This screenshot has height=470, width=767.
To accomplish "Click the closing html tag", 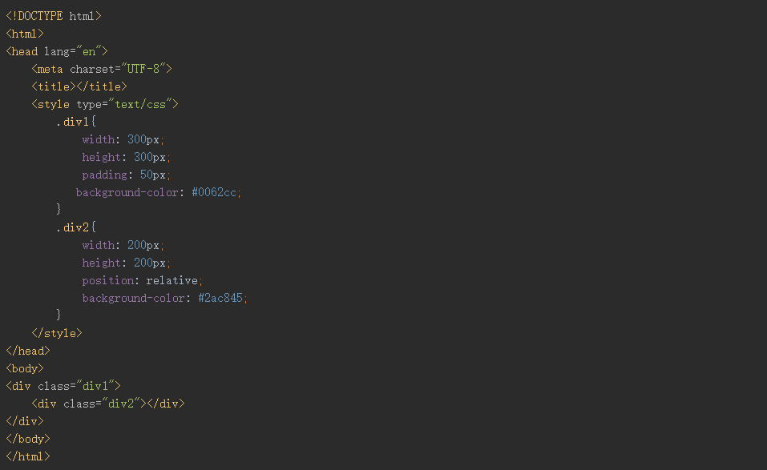I will click(28, 456).
